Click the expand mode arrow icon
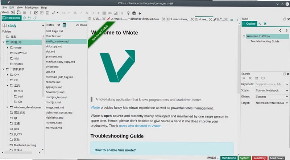The height and width of the screenshot is (160, 290). [x=54, y=13]
